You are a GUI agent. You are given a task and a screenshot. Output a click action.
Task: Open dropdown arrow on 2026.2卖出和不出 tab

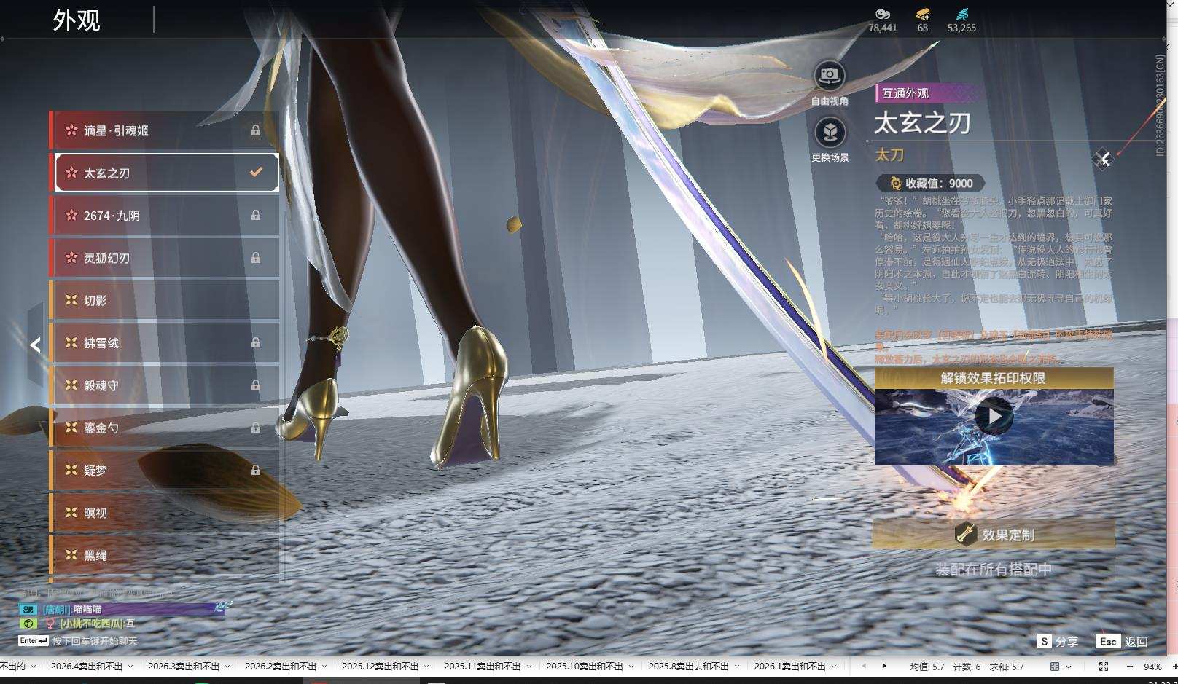click(324, 667)
